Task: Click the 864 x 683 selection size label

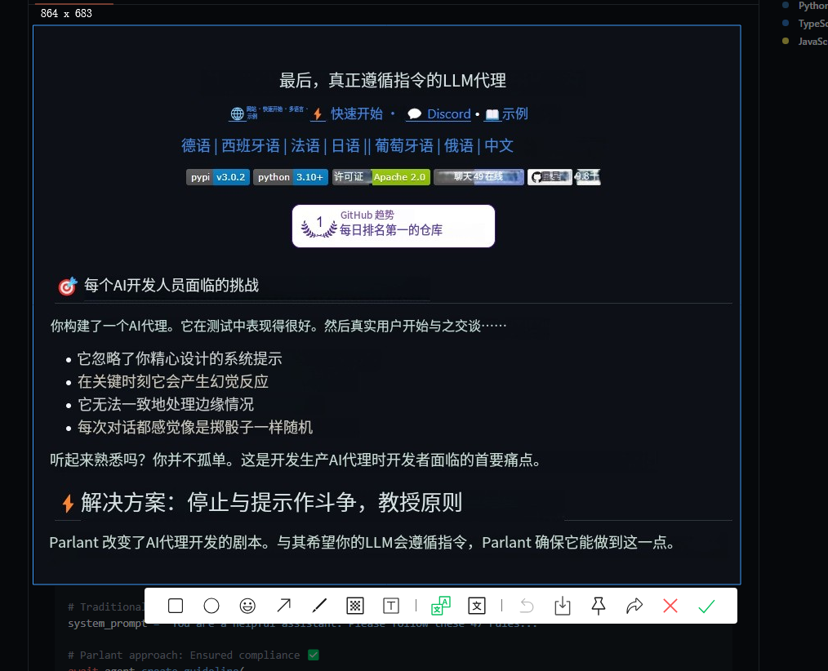Action: coord(66,13)
